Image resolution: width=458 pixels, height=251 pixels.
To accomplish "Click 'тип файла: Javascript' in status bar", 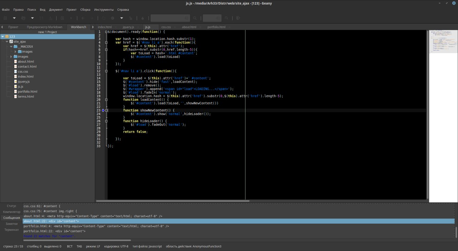I will point(147,246).
